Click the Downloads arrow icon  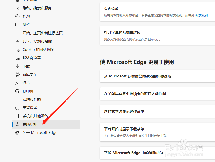point(17,66)
